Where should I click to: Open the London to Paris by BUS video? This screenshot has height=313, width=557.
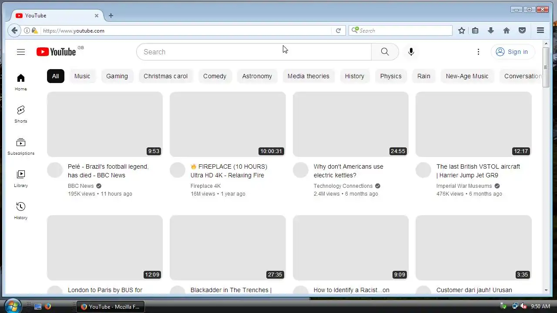[105, 290]
